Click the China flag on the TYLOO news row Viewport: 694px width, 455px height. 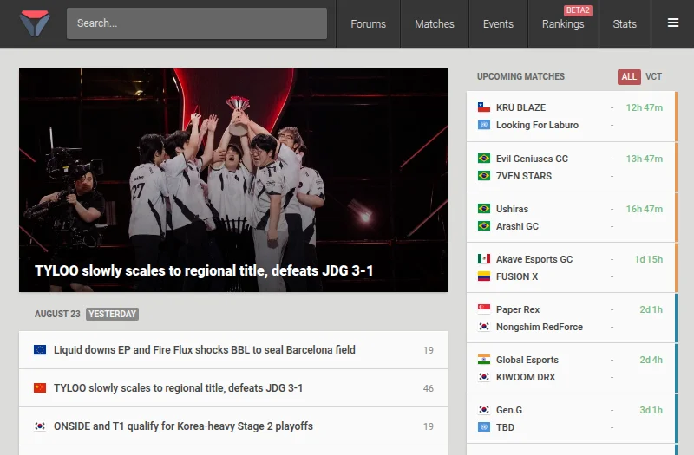40,387
